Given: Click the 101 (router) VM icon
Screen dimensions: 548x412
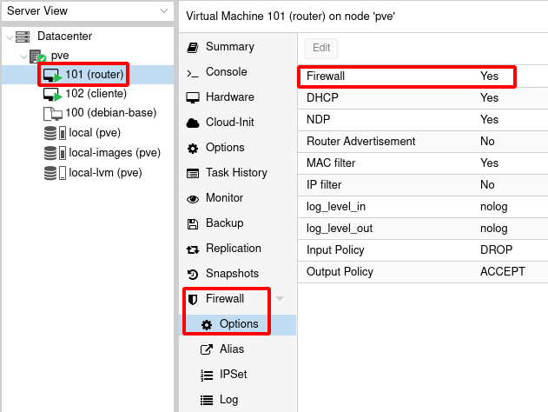Looking at the screenshot, I should click(x=52, y=75).
